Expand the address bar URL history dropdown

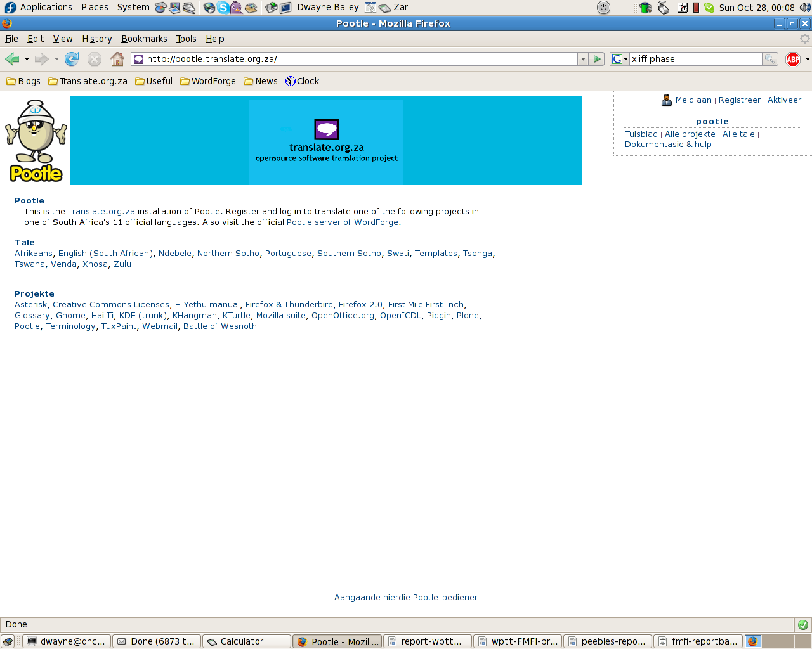(x=583, y=59)
